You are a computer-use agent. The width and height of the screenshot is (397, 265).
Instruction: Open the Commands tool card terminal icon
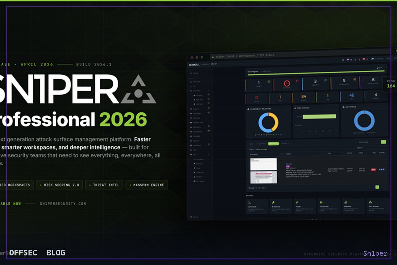pos(250,203)
